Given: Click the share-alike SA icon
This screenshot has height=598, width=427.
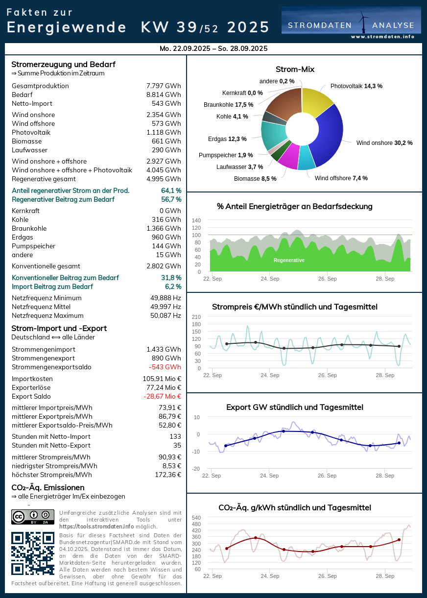Looking at the screenshot, I should coord(47,515).
